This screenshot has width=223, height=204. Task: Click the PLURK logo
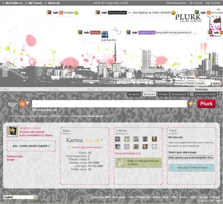click(188, 18)
